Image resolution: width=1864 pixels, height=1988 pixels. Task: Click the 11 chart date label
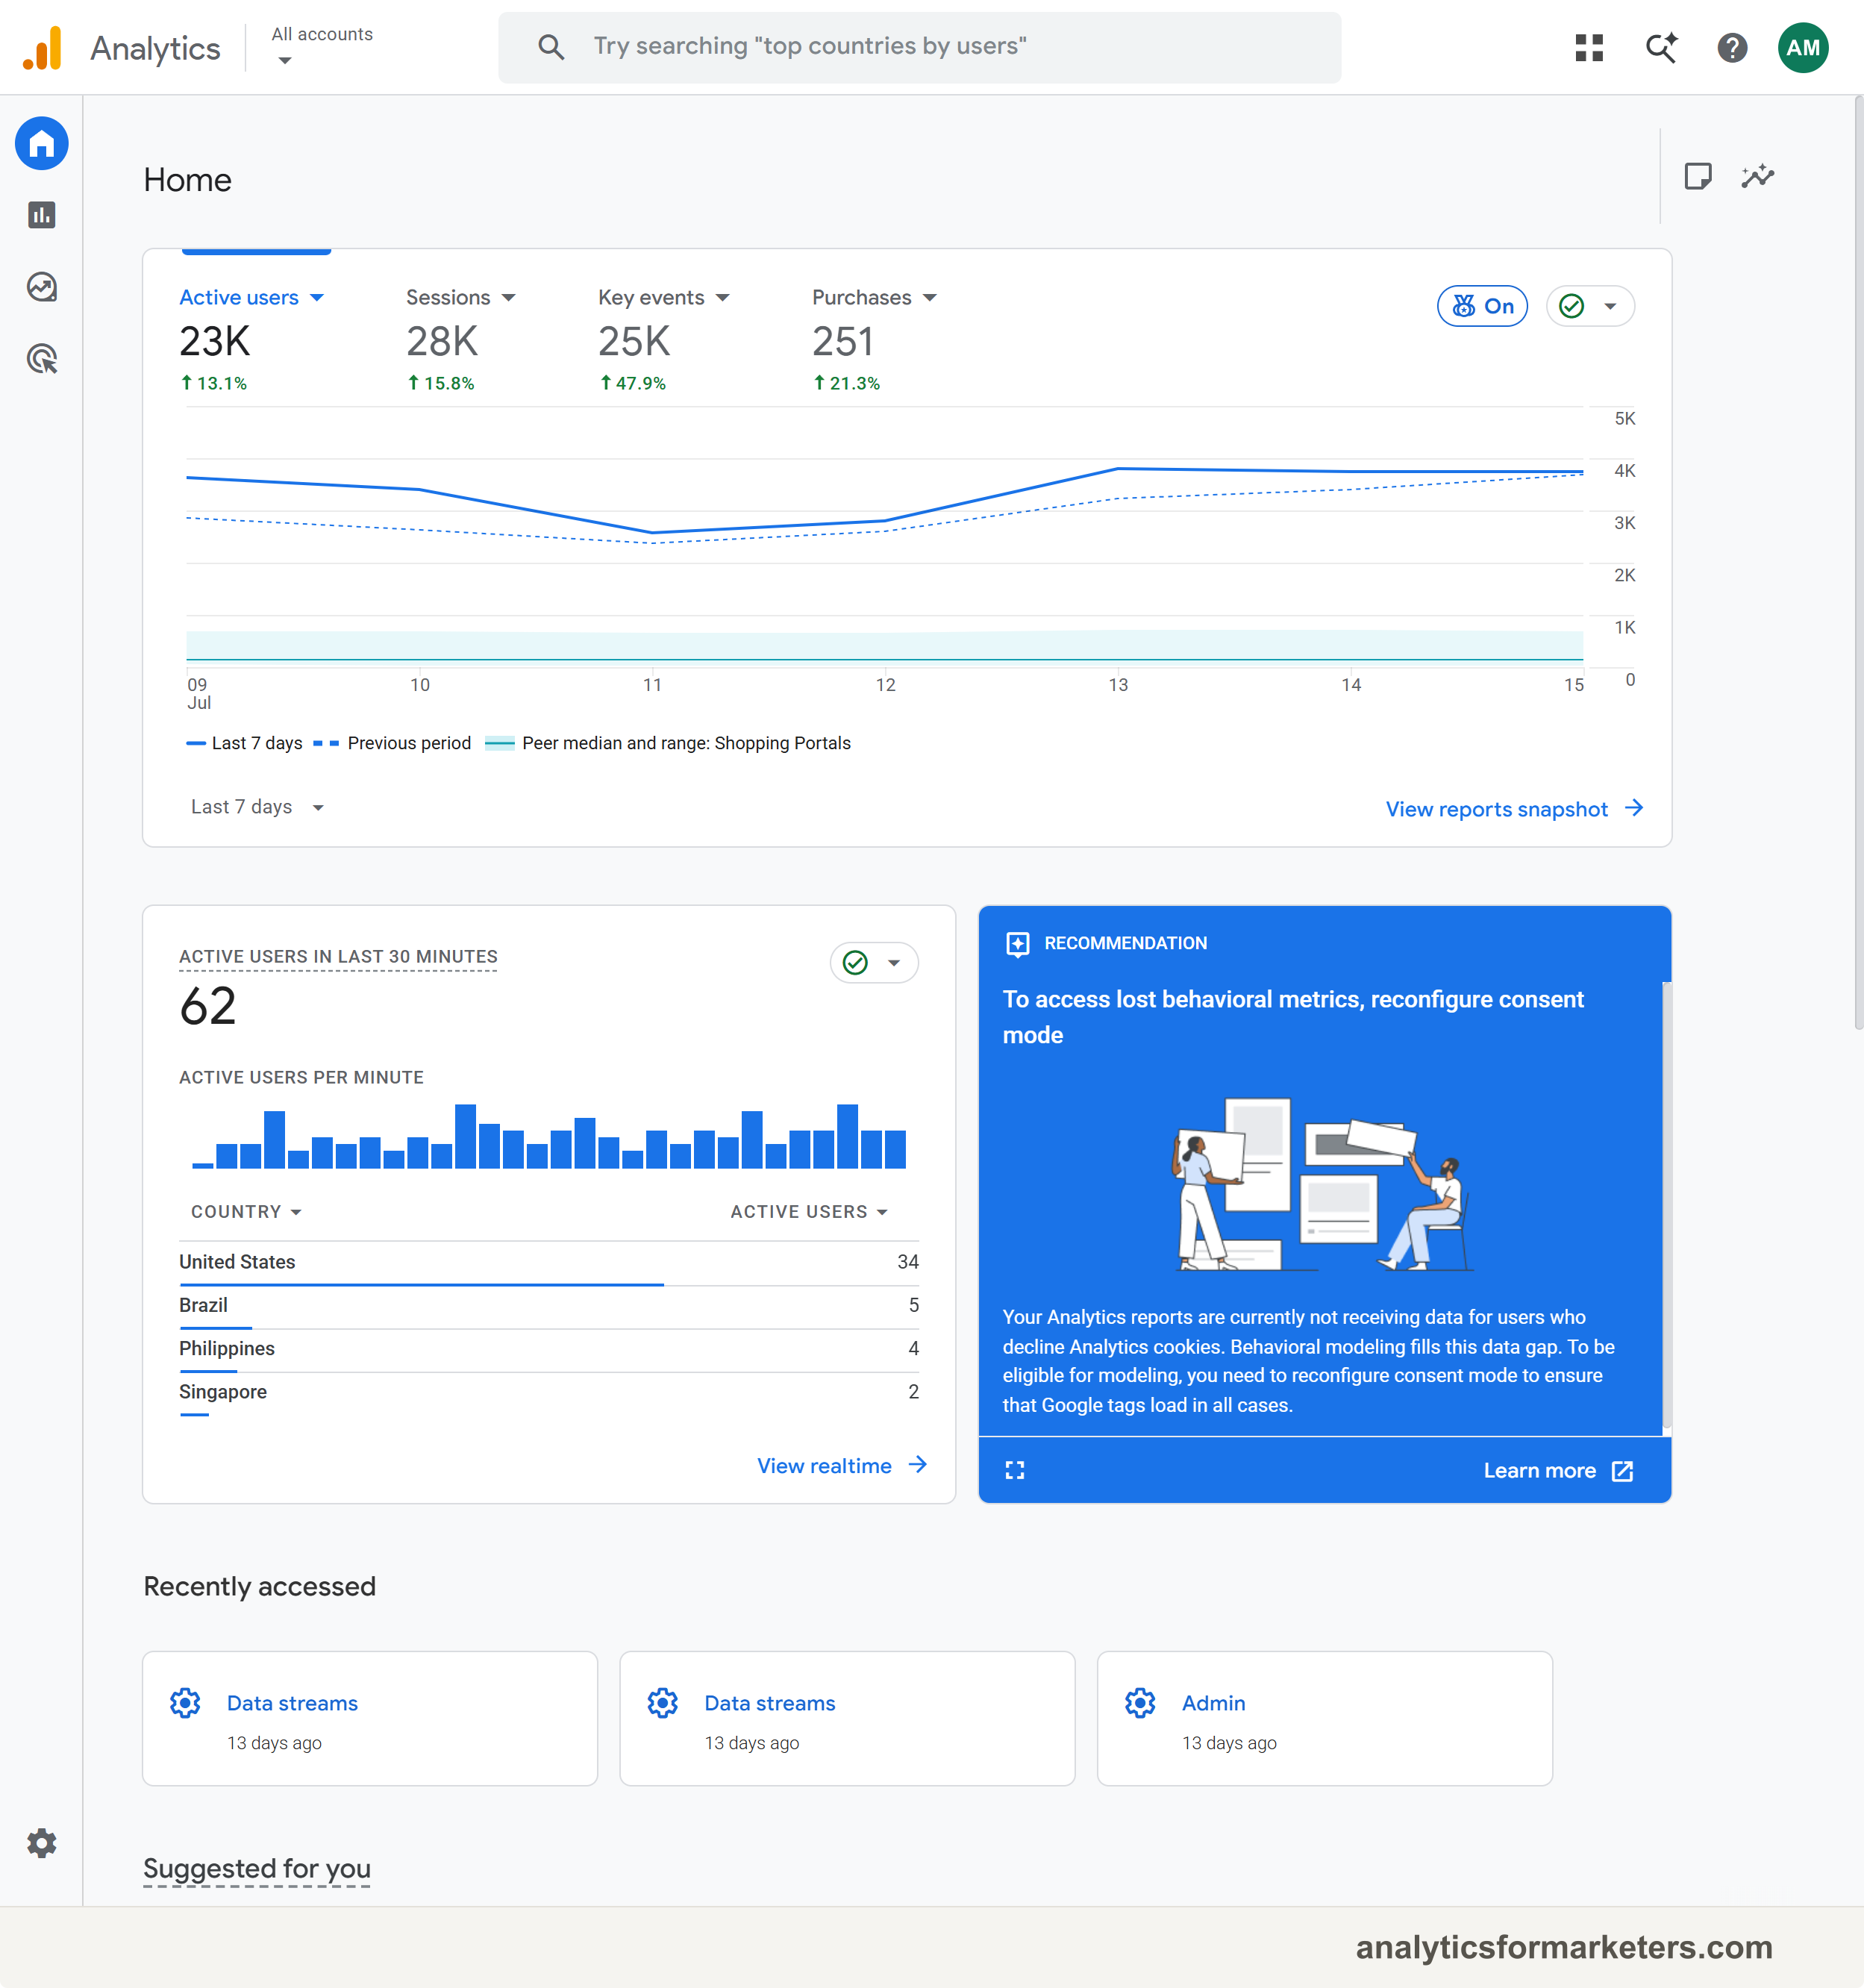652,685
